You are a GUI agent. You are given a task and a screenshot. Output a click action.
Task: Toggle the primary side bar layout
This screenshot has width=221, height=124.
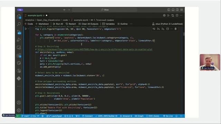click(169, 10)
